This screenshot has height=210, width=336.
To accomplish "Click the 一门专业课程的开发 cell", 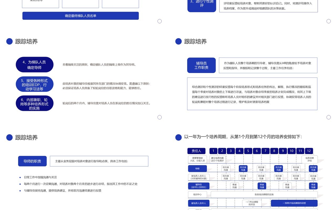I will [251, 203].
